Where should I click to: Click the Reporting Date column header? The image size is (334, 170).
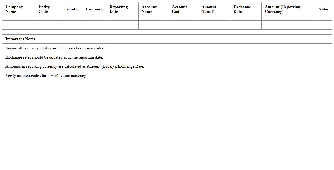[119, 9]
